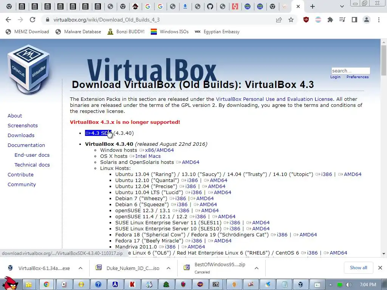This screenshot has height=290, width=387.
Task: Click the Login link
Action: [x=335, y=77]
